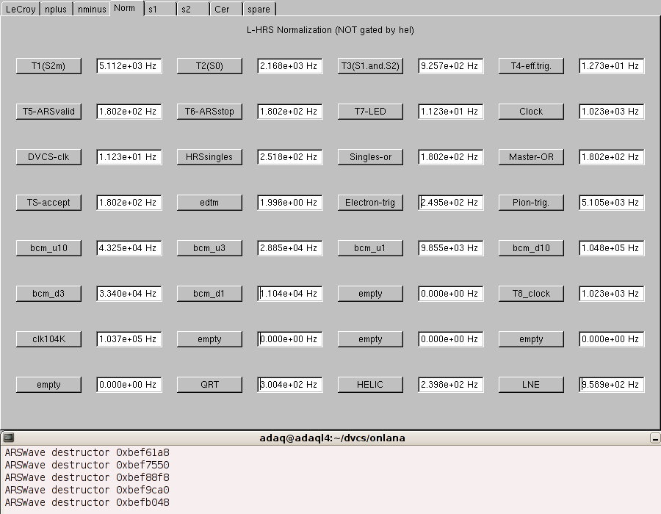661x514 pixels.
Task: Select the bcm_u3 button
Action: (x=209, y=247)
